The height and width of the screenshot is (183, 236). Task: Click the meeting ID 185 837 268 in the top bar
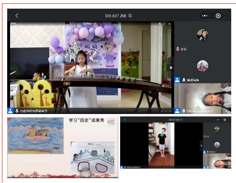click(x=115, y=16)
